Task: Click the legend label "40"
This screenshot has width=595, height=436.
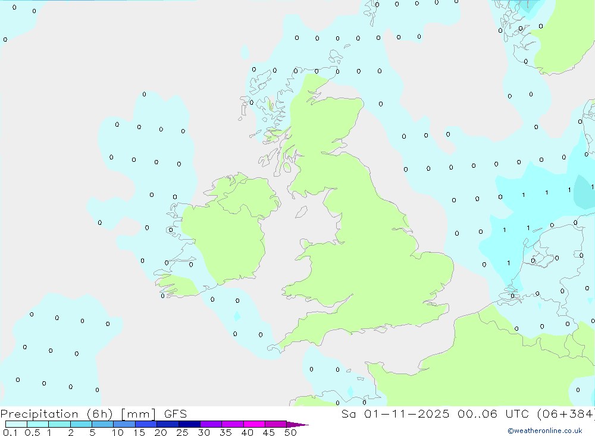Action: 247,432
